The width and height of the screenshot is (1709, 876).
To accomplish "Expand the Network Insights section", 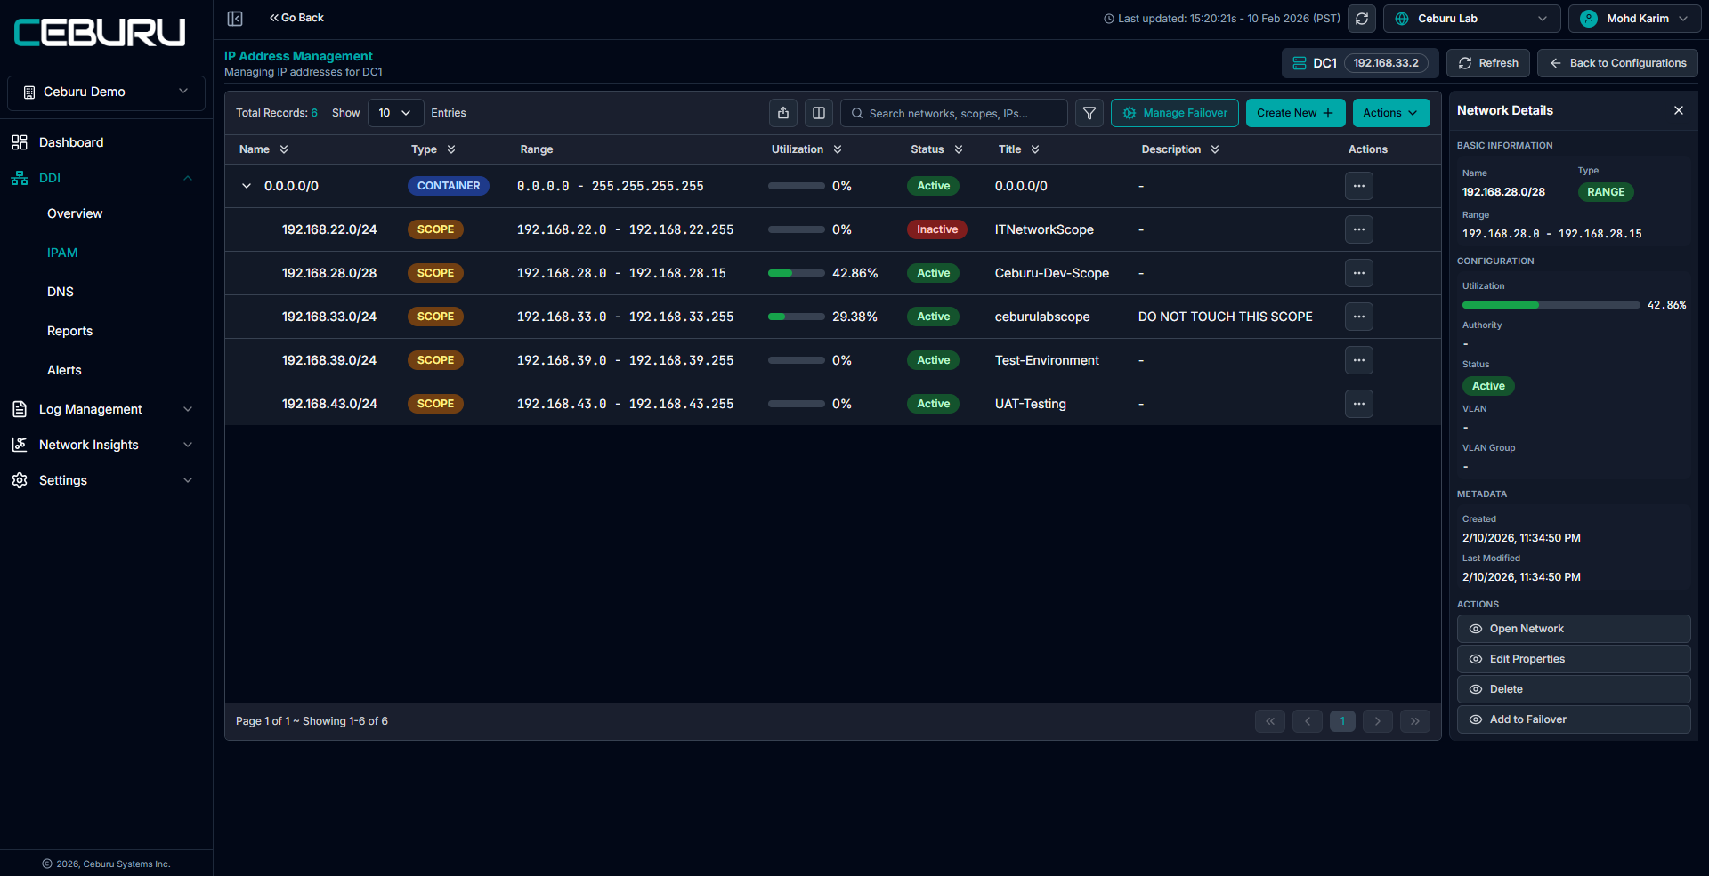I will 188,445.
